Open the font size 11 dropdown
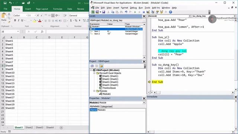238x134 pixels. point(35,15)
